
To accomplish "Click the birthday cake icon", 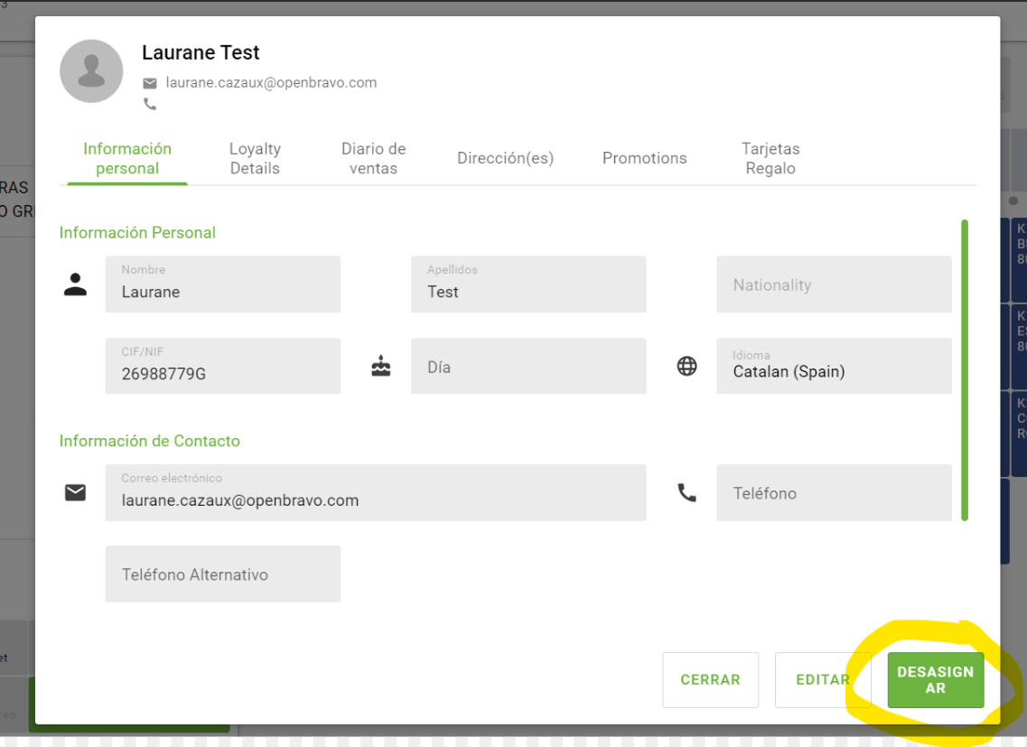I will pos(381,367).
